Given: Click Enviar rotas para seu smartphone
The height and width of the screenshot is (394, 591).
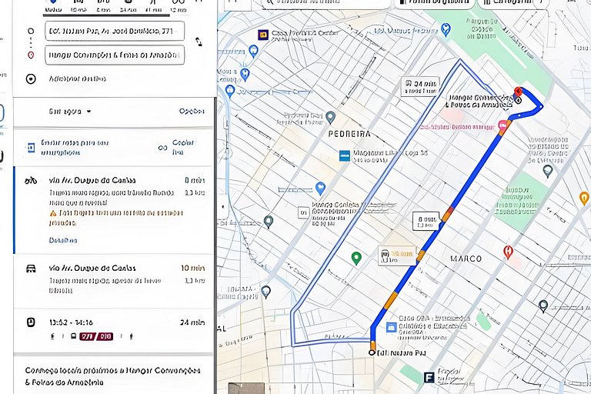Looking at the screenshot, I should pyautogui.click(x=75, y=148).
